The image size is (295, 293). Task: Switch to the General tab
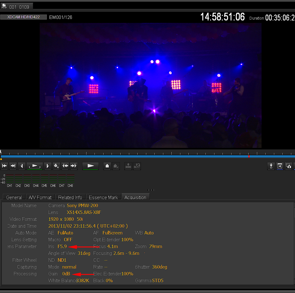[14, 197]
